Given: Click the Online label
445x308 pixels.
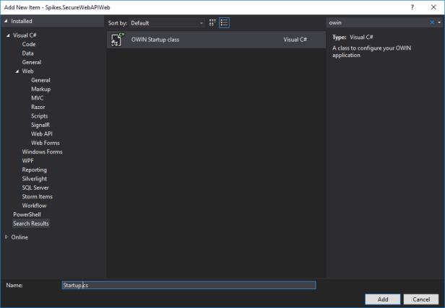Looking at the screenshot, I should coord(20,237).
